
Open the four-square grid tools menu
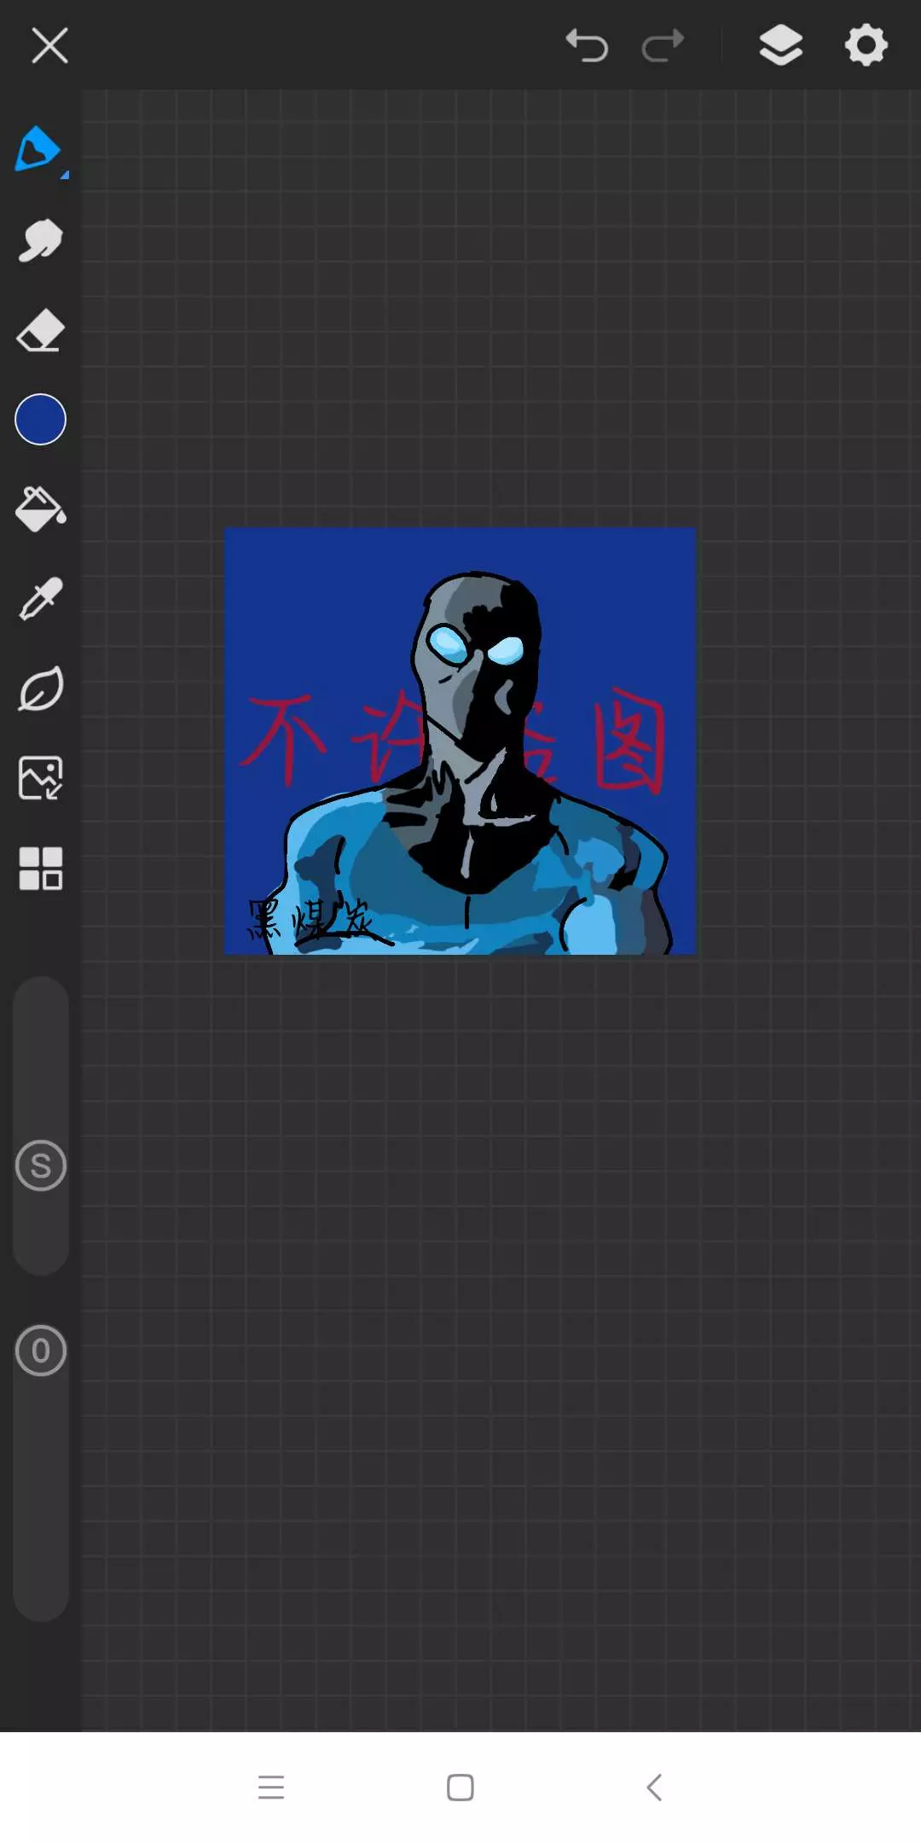(40, 869)
